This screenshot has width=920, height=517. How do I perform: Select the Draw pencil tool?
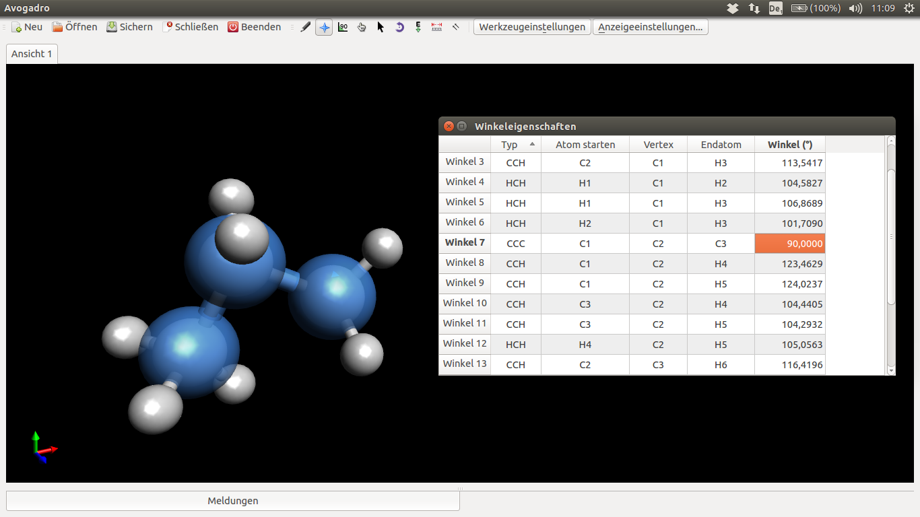(305, 27)
